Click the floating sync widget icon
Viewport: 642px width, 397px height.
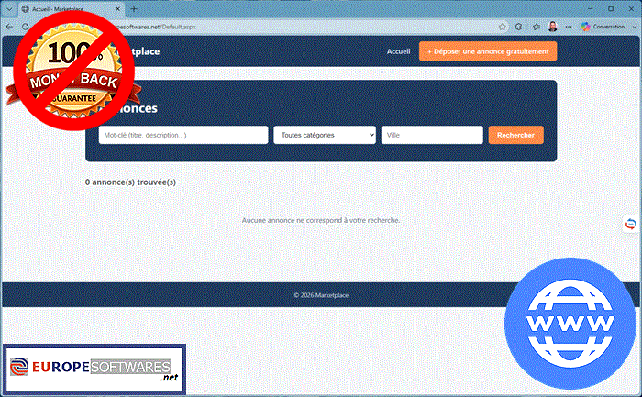[631, 224]
